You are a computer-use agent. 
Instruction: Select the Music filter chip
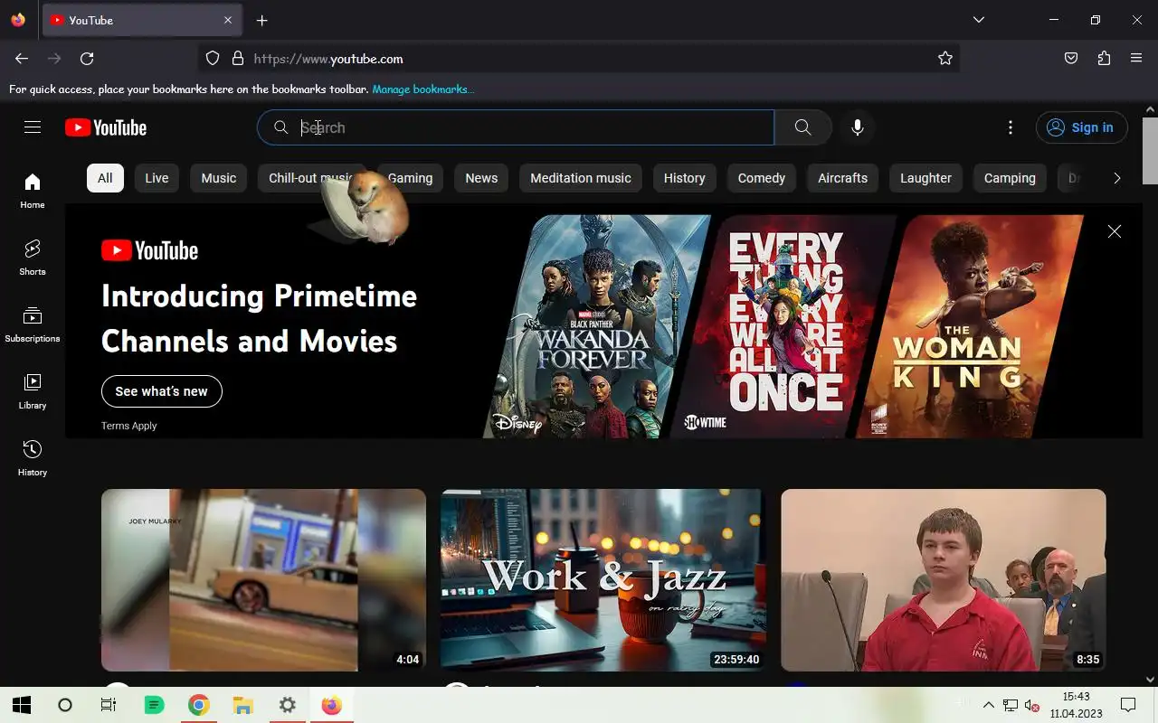pos(219,178)
